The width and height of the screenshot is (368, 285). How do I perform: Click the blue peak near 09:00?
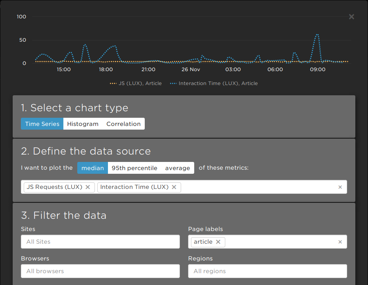coord(317,35)
